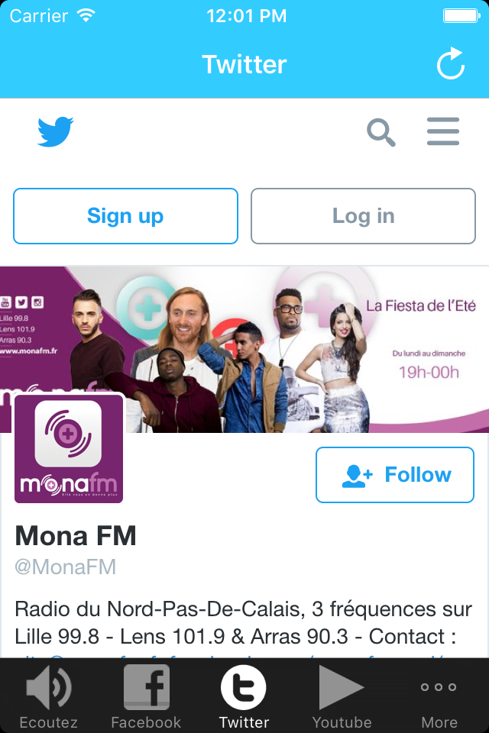Image resolution: width=489 pixels, height=733 pixels.
Task: Open the hamburger menu icon
Action: [x=443, y=131]
